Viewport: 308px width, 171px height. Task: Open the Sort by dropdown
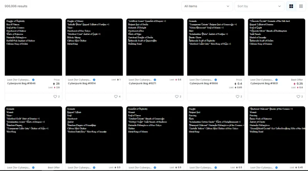259,6
